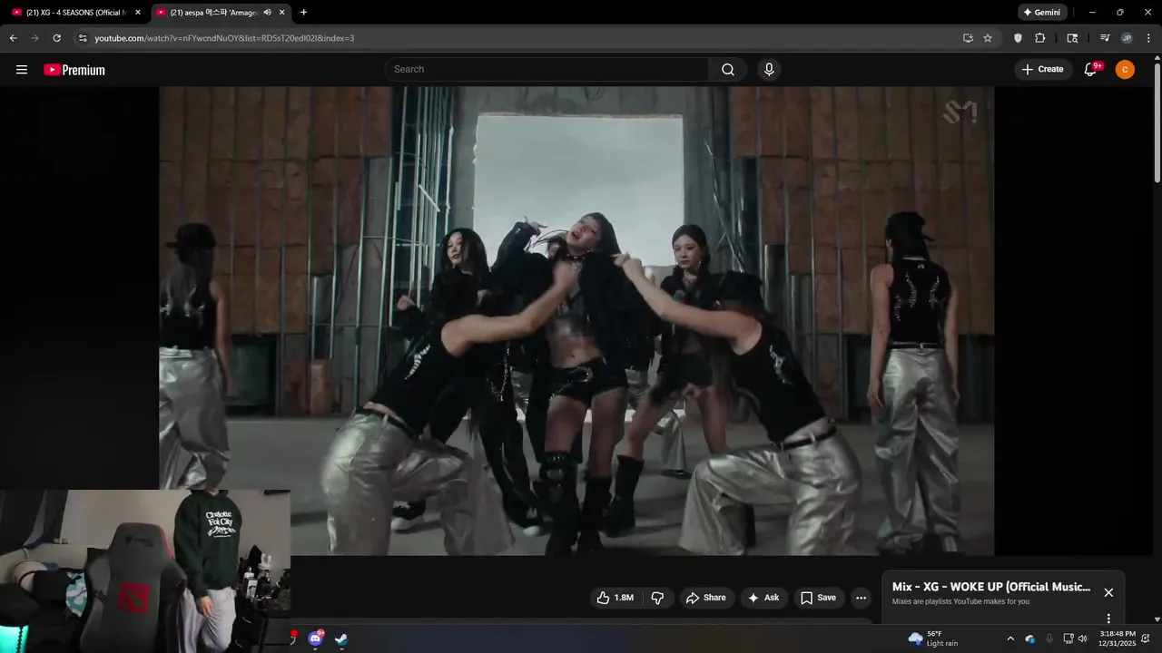This screenshot has width=1162, height=653.
Task: Close the aespa Armageddon tab
Action: 282,13
